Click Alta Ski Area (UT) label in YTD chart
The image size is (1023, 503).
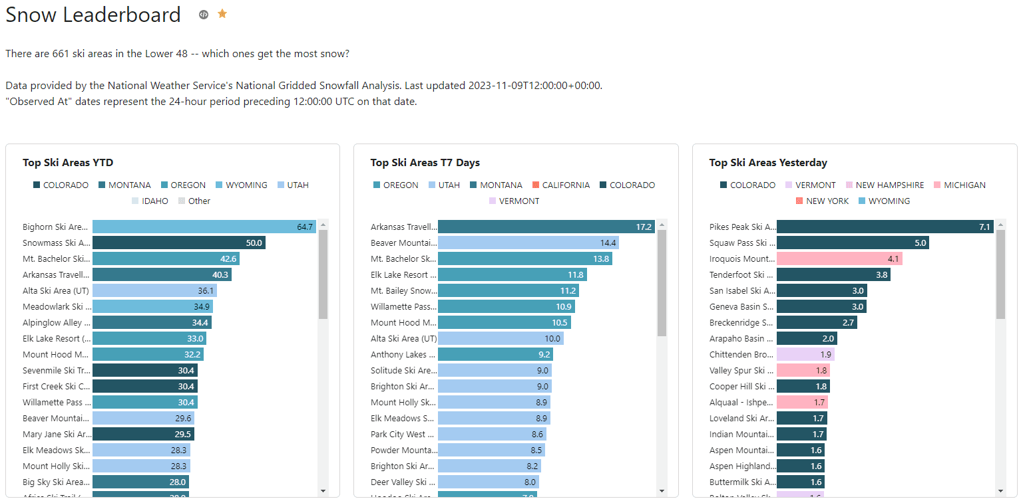(56, 291)
